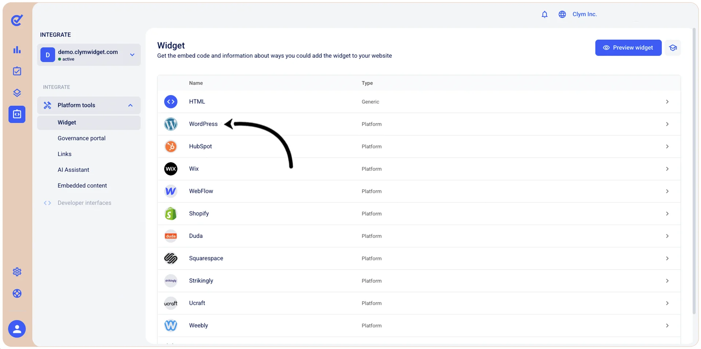Image resolution: width=701 pixels, height=349 pixels.
Task: View notifications bell icon
Action: point(544,14)
